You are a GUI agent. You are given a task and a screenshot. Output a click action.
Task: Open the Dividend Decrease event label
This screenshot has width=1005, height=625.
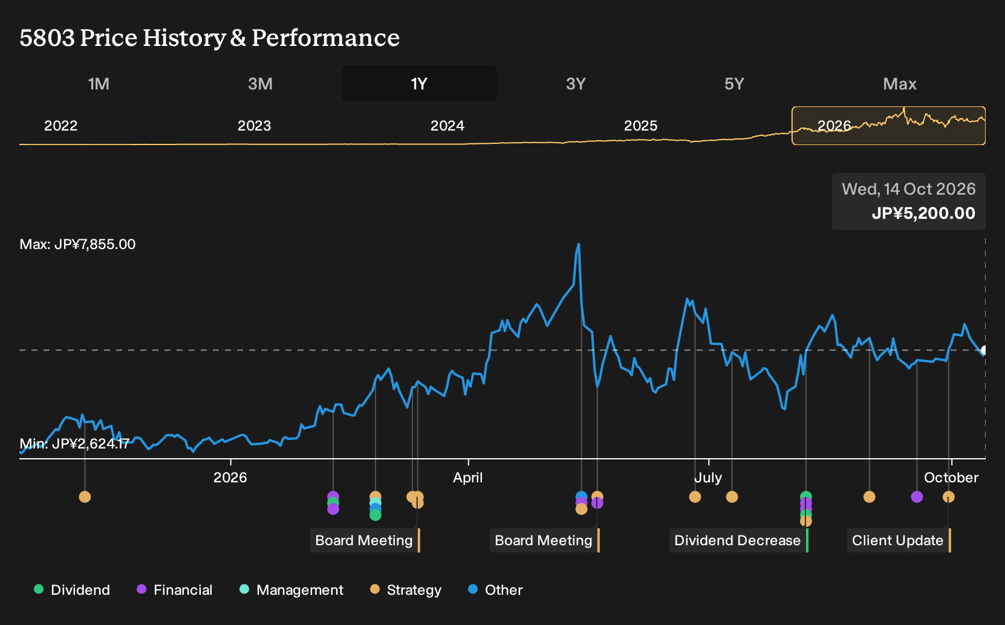pyautogui.click(x=738, y=540)
